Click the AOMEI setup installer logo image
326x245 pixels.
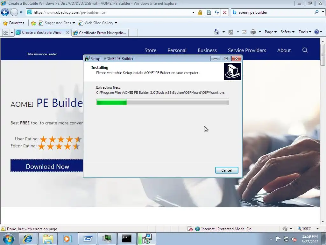tap(232, 71)
